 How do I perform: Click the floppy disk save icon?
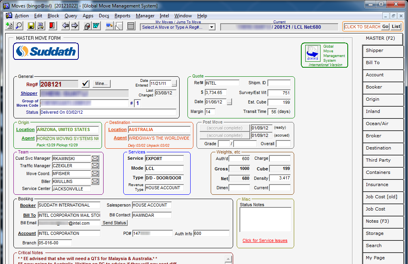click(31, 26)
